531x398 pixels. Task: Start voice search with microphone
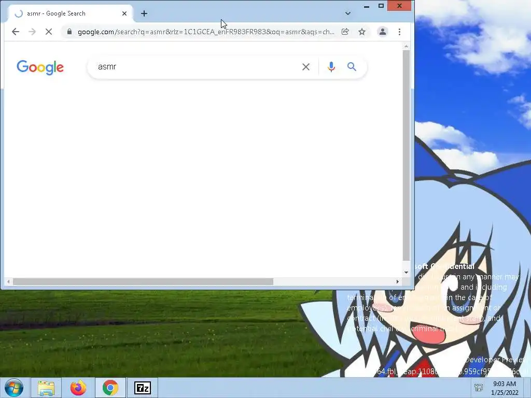[331, 67]
